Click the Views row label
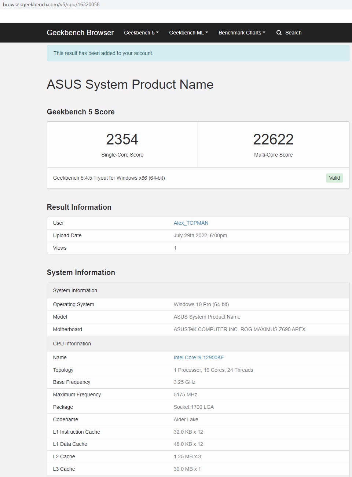 pyautogui.click(x=60, y=248)
